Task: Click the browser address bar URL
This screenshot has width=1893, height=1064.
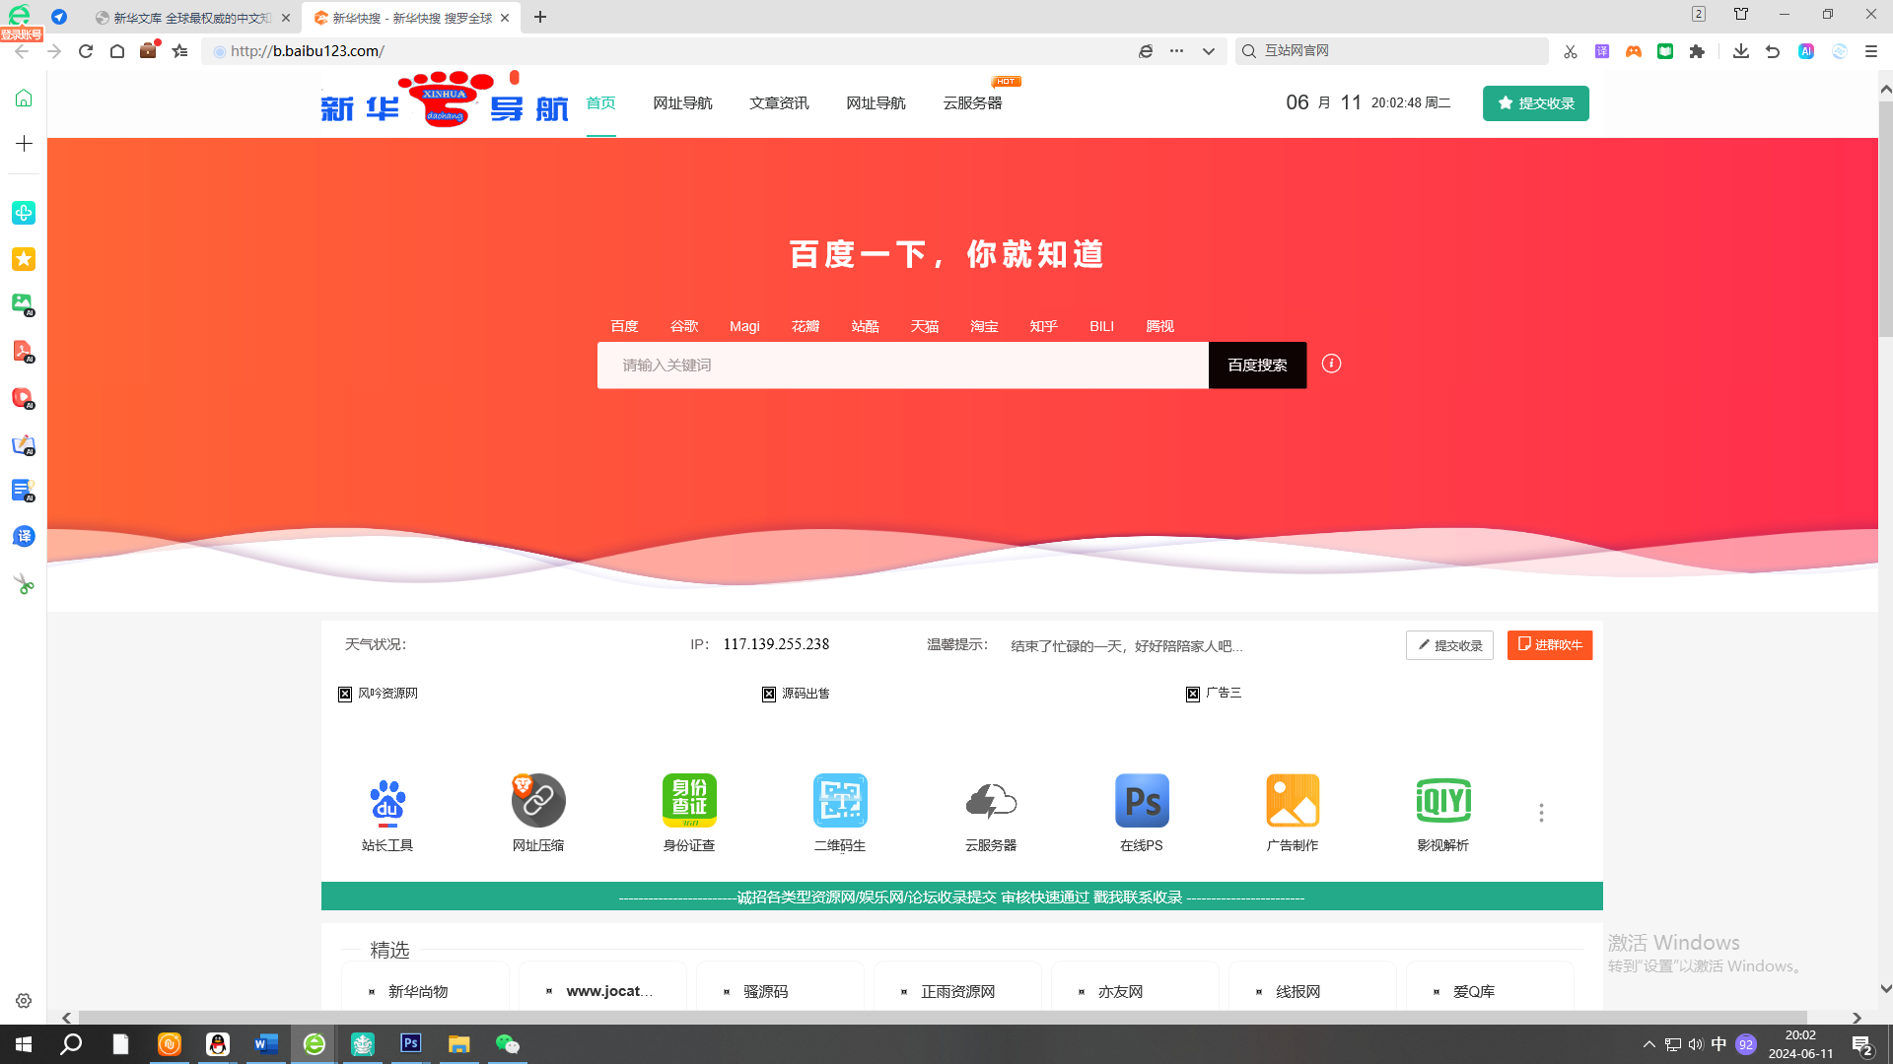Action: click(x=308, y=51)
